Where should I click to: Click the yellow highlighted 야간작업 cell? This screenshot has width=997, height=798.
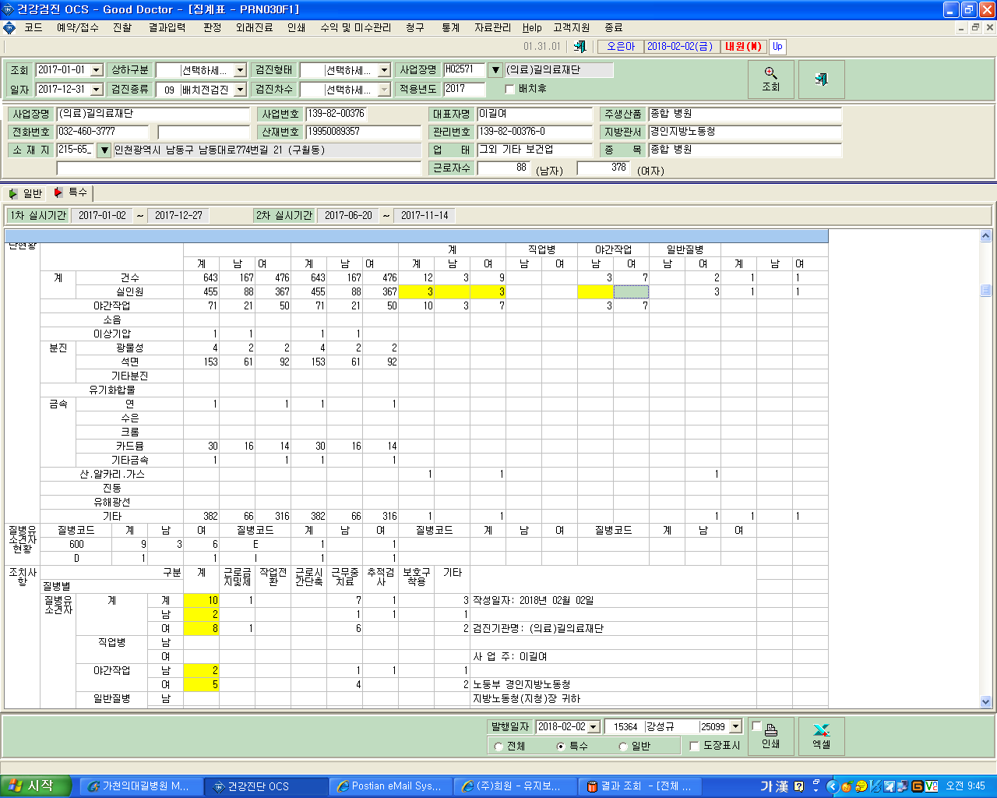[x=595, y=291]
